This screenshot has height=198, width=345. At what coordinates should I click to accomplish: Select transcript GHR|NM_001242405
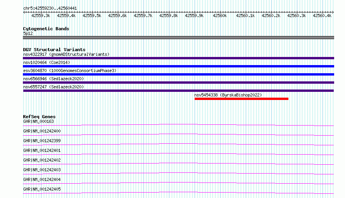[x=42, y=189]
